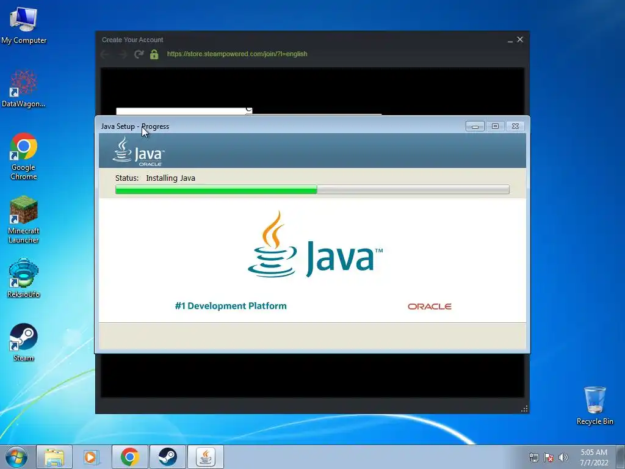This screenshot has width=625, height=469.
Task: Switch to Steam in the taskbar
Action: 167,457
